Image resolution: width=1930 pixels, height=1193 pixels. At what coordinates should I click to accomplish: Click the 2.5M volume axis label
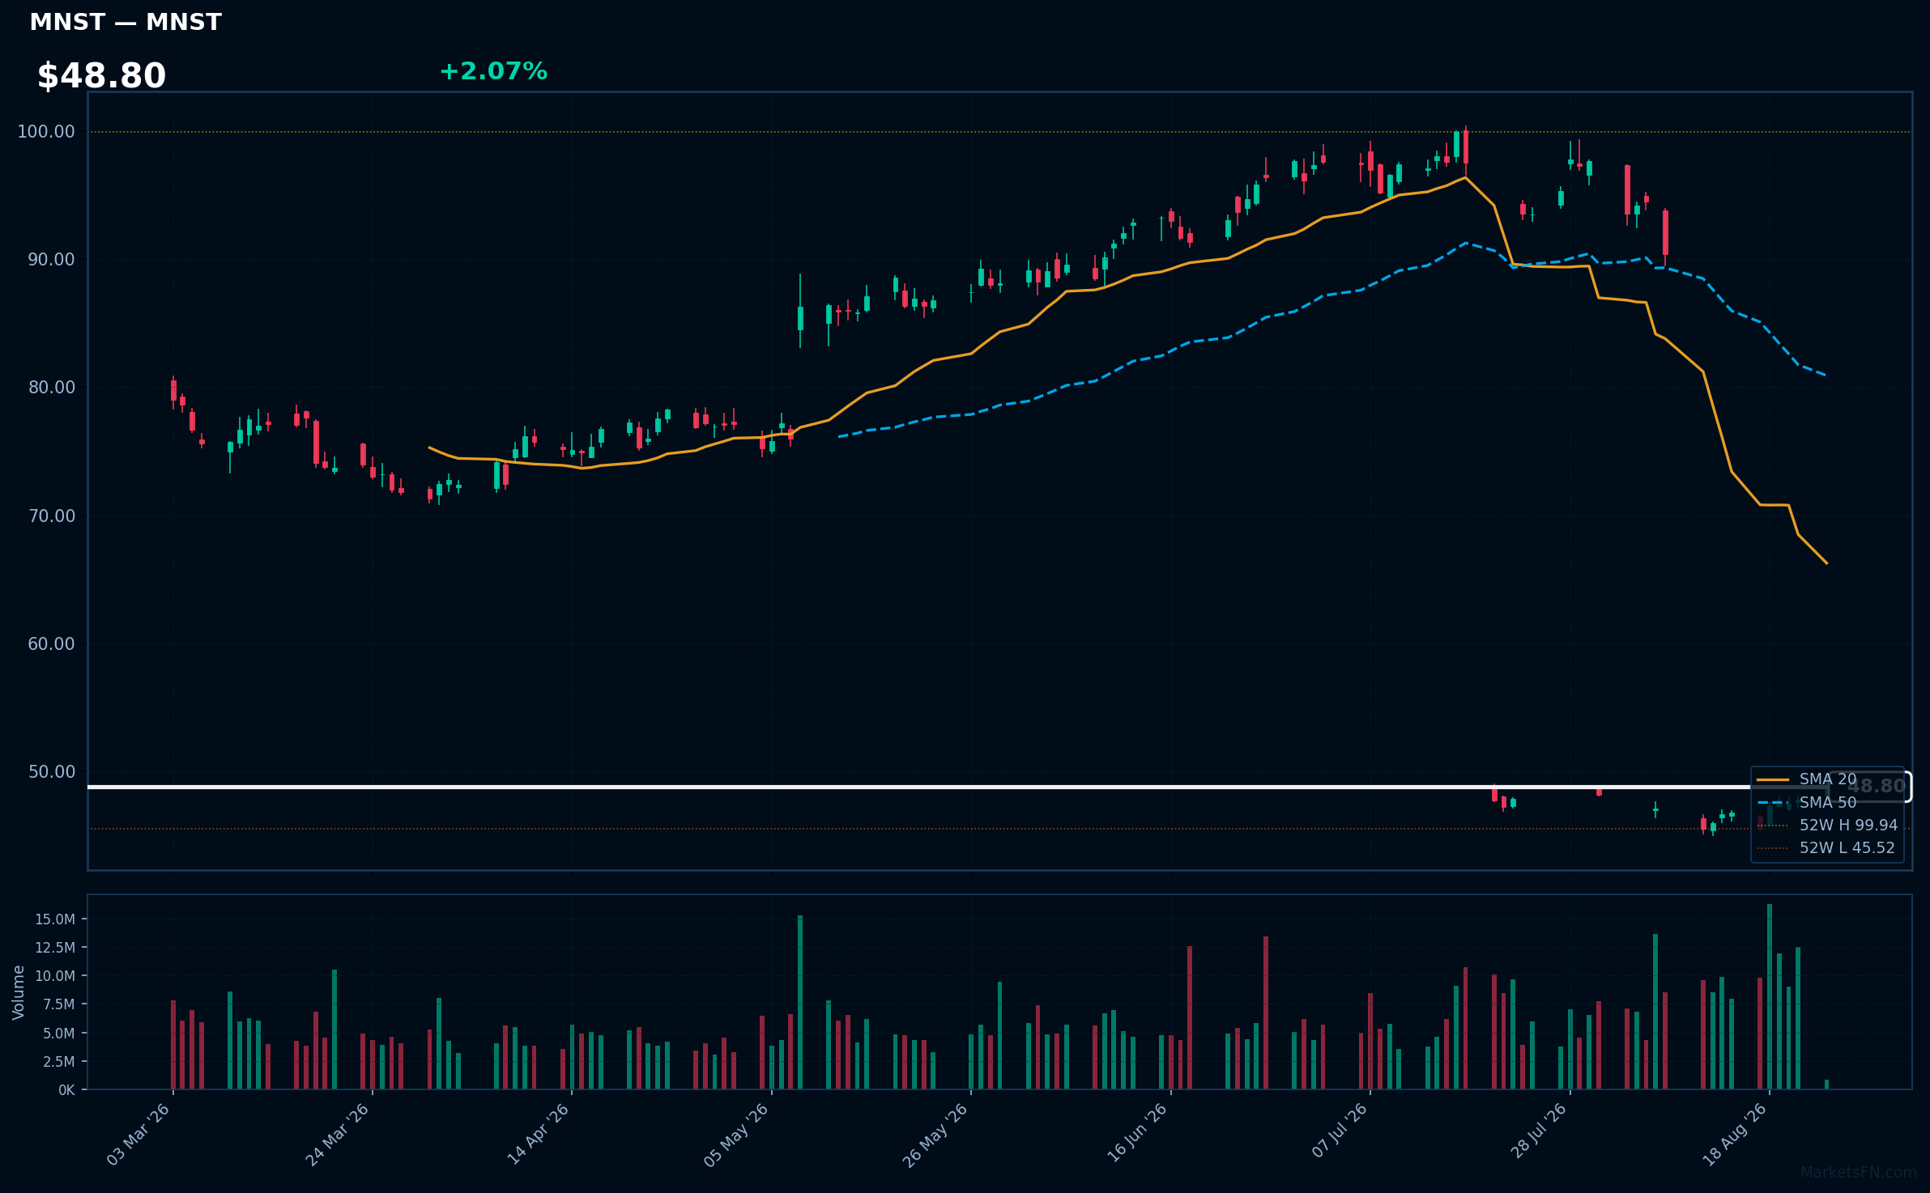58,1062
